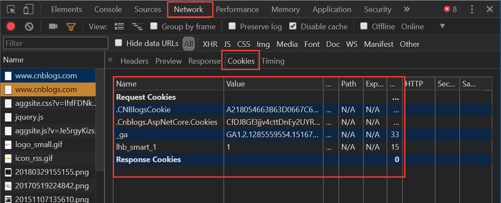Click the inspect element selector icon
Viewport: 501px width, 203px height.
11,9
